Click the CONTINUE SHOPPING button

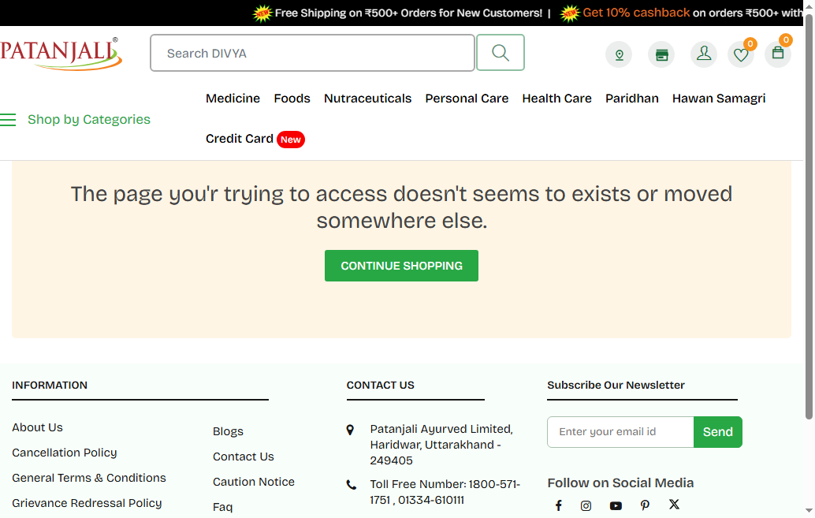pyautogui.click(x=401, y=266)
